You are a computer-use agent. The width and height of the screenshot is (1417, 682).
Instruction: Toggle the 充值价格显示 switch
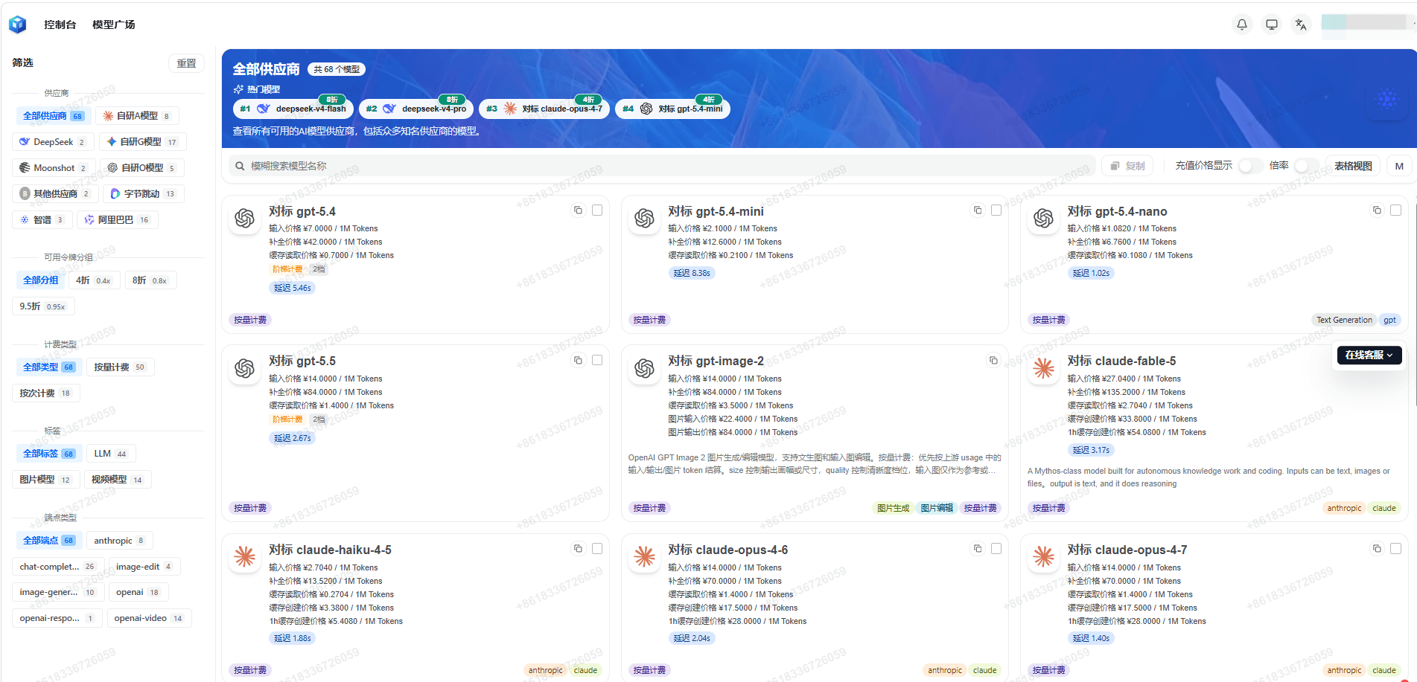[x=1250, y=166]
